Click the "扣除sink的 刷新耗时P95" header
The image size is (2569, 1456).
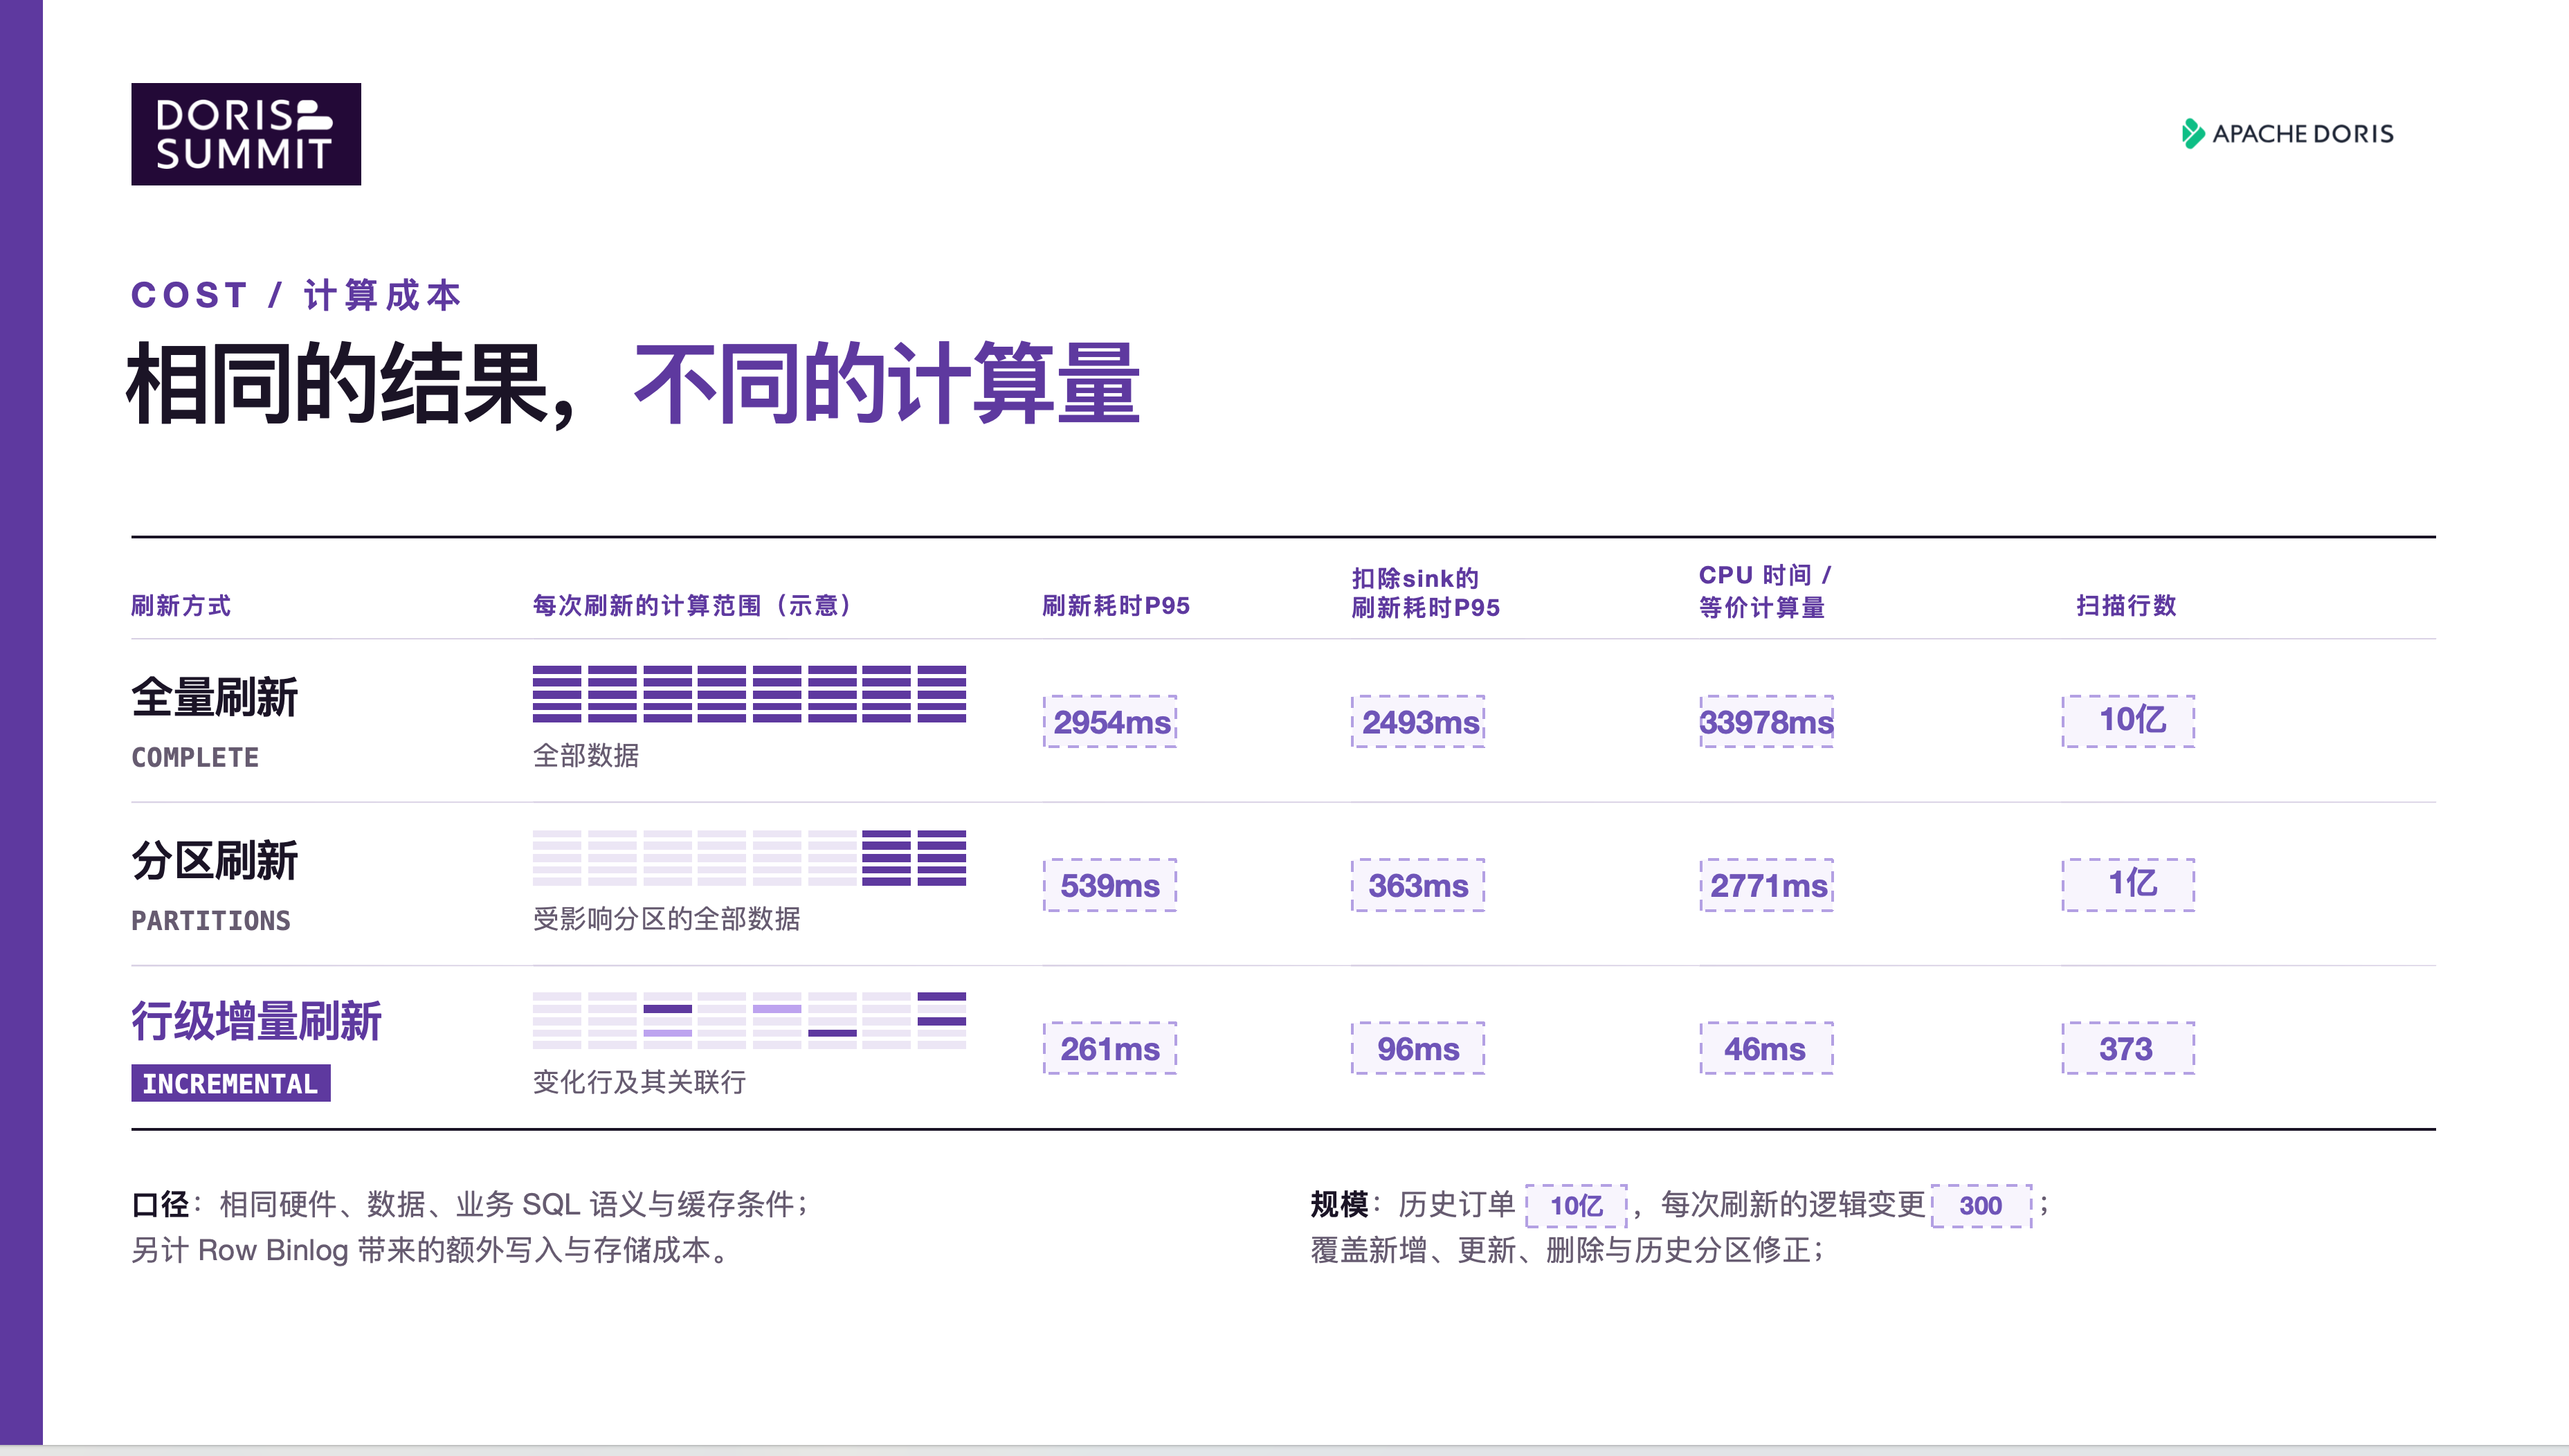pos(1426,592)
